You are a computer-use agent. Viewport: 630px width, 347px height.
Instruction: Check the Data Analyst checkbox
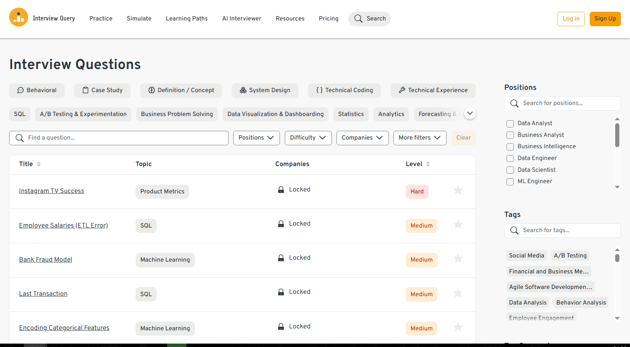point(510,124)
